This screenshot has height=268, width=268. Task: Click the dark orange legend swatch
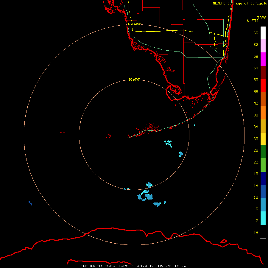(263, 99)
